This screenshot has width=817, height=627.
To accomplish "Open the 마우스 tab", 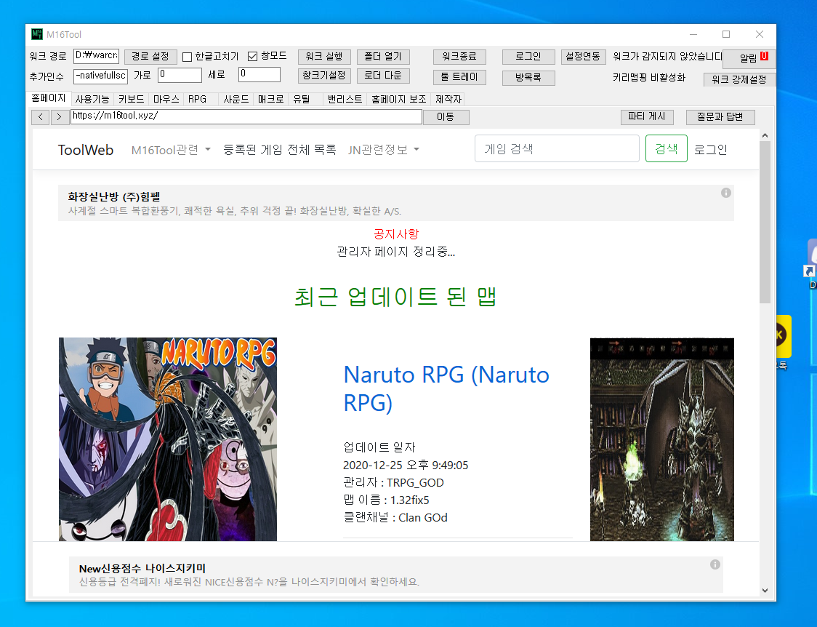I will [x=166, y=99].
